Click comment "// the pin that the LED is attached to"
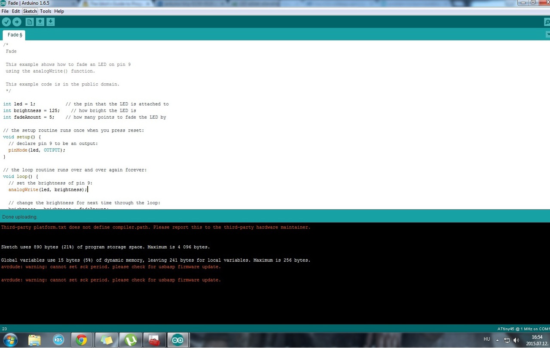The image size is (550, 348). click(x=117, y=104)
